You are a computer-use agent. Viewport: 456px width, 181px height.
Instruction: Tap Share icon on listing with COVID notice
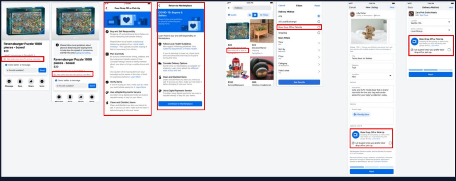[x=81, y=97]
